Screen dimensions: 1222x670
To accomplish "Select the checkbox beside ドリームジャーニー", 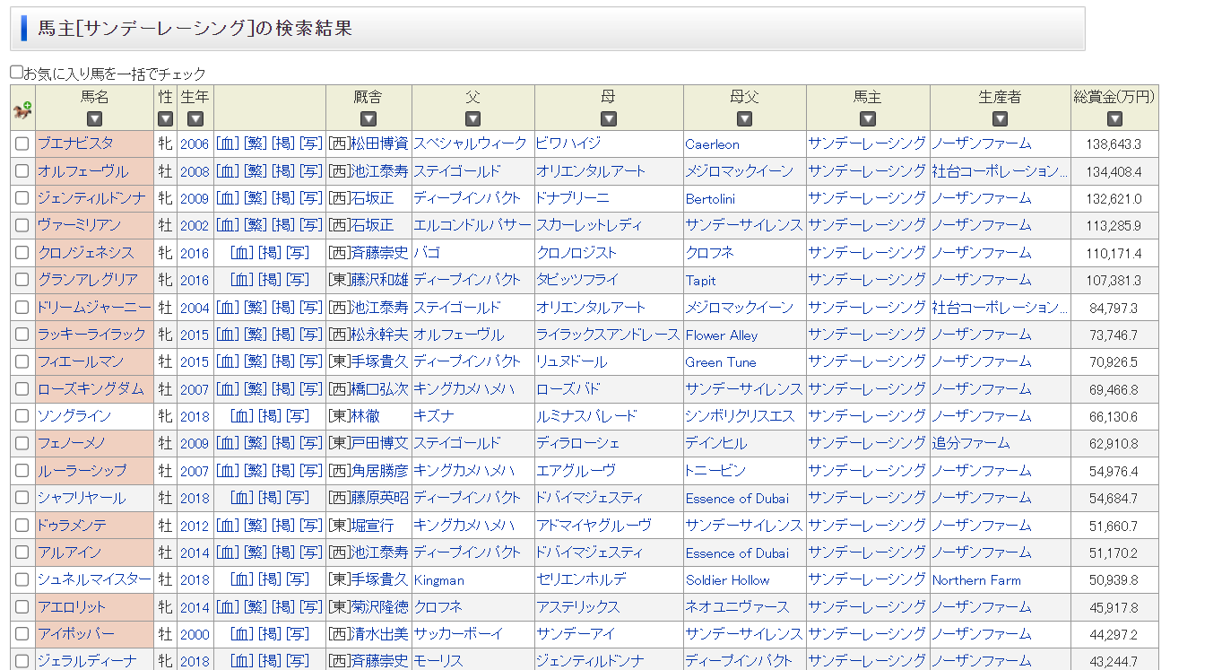I will click(x=22, y=308).
